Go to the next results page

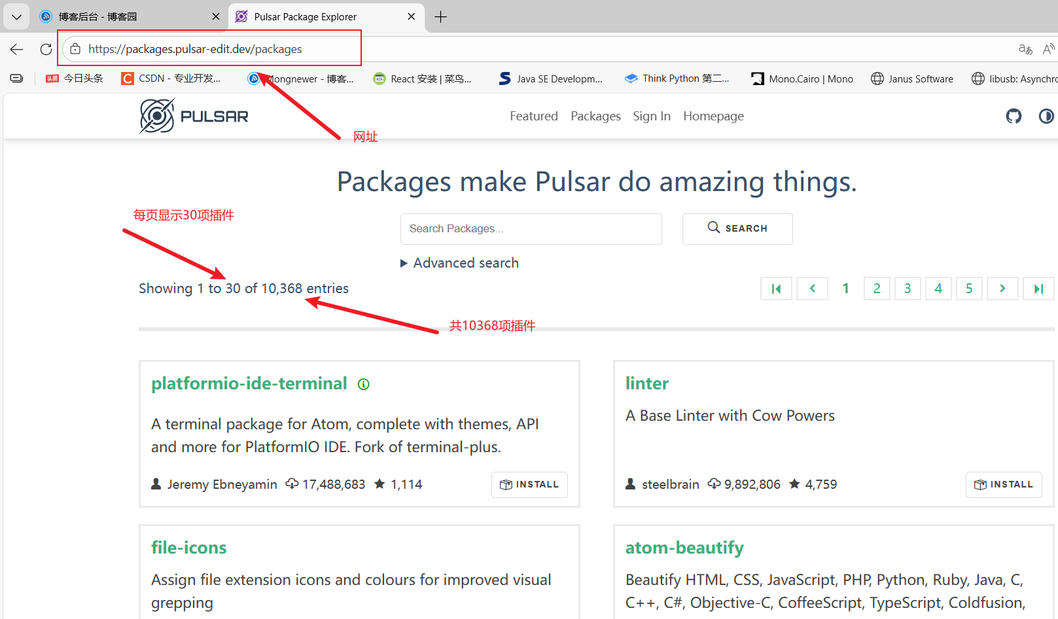(x=1002, y=289)
